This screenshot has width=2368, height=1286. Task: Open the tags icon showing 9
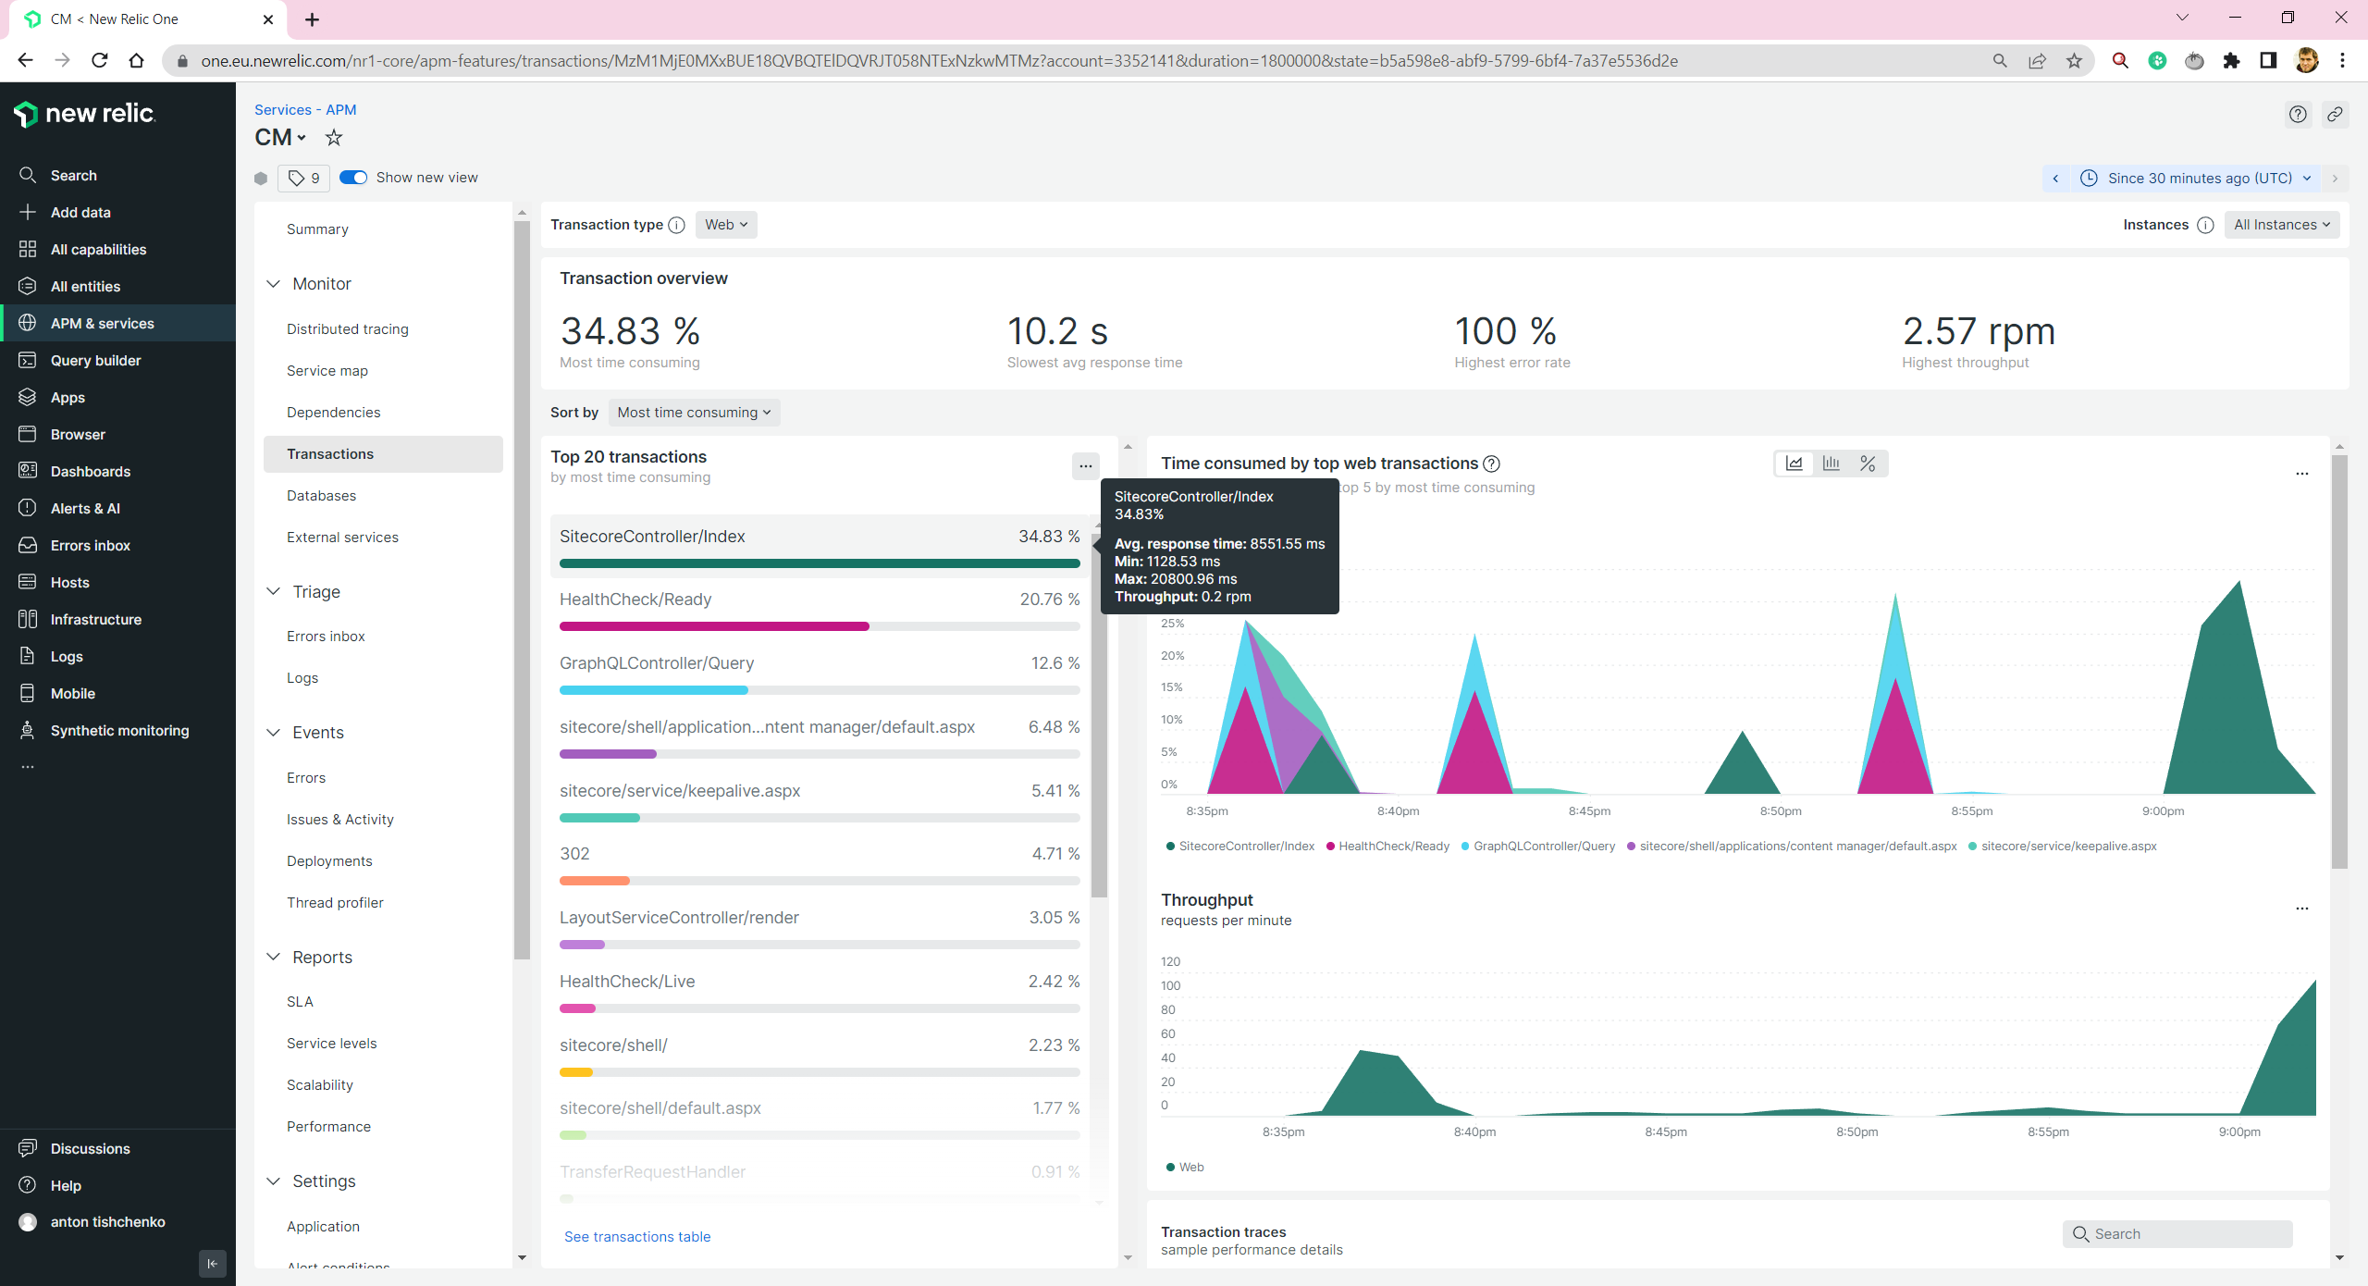tap(303, 178)
